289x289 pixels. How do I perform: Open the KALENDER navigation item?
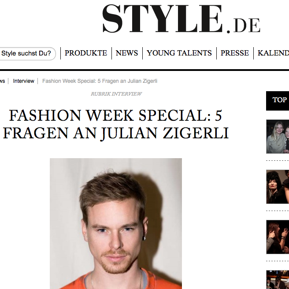click(x=273, y=53)
